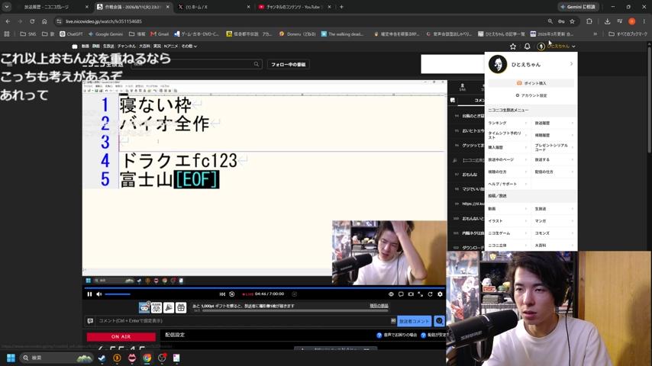This screenshot has width=652, height=366.
Task: Select 放送する in the user menu
Action: (x=554, y=159)
